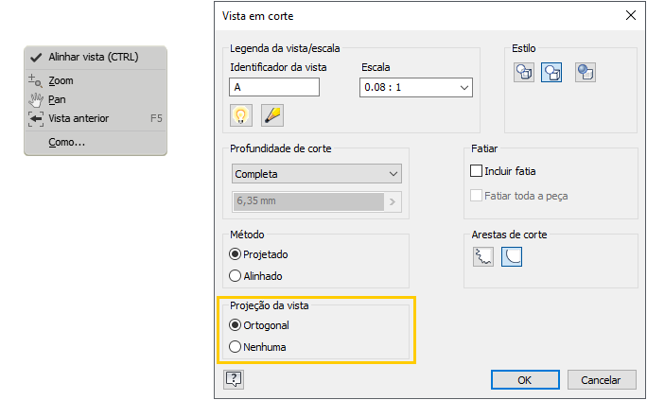Choose the smooth cut edges icon
647x400 pixels.
coord(512,256)
